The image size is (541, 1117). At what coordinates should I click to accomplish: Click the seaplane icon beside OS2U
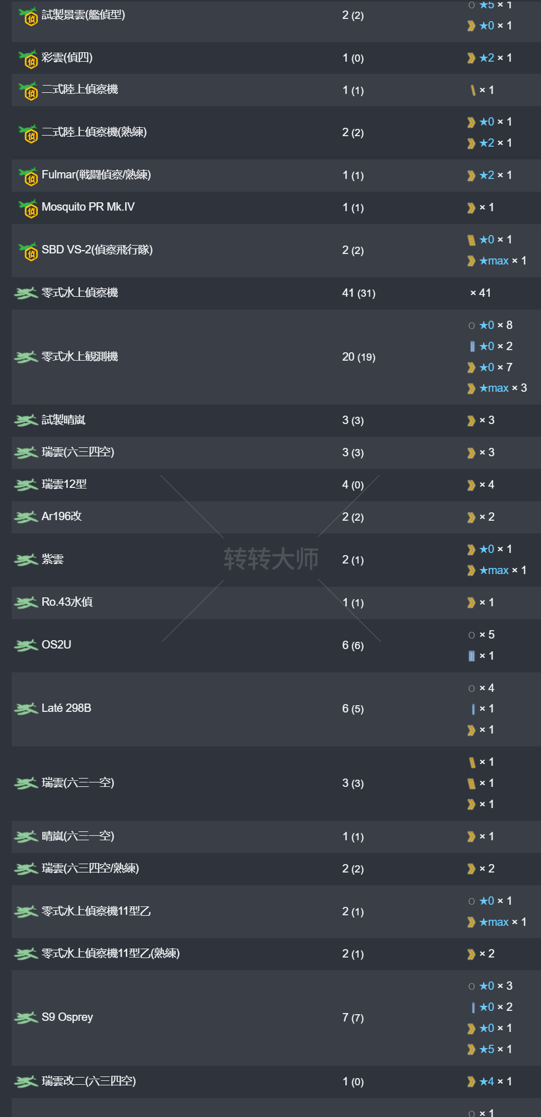(26, 645)
